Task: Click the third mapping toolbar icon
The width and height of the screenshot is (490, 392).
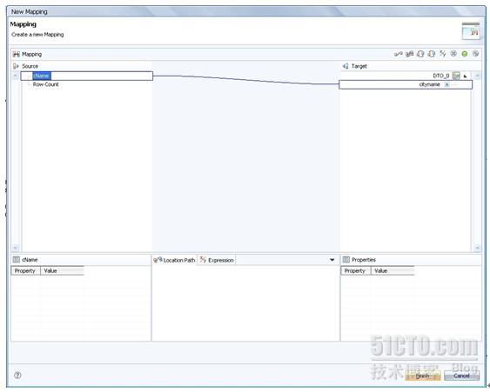Action: (x=420, y=54)
